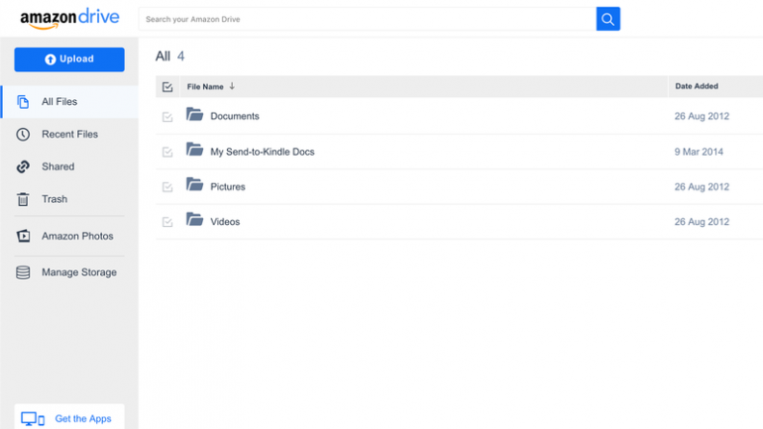Toggle the select-all checkbox in header
Viewport: 763px width, 429px height.
coord(167,87)
